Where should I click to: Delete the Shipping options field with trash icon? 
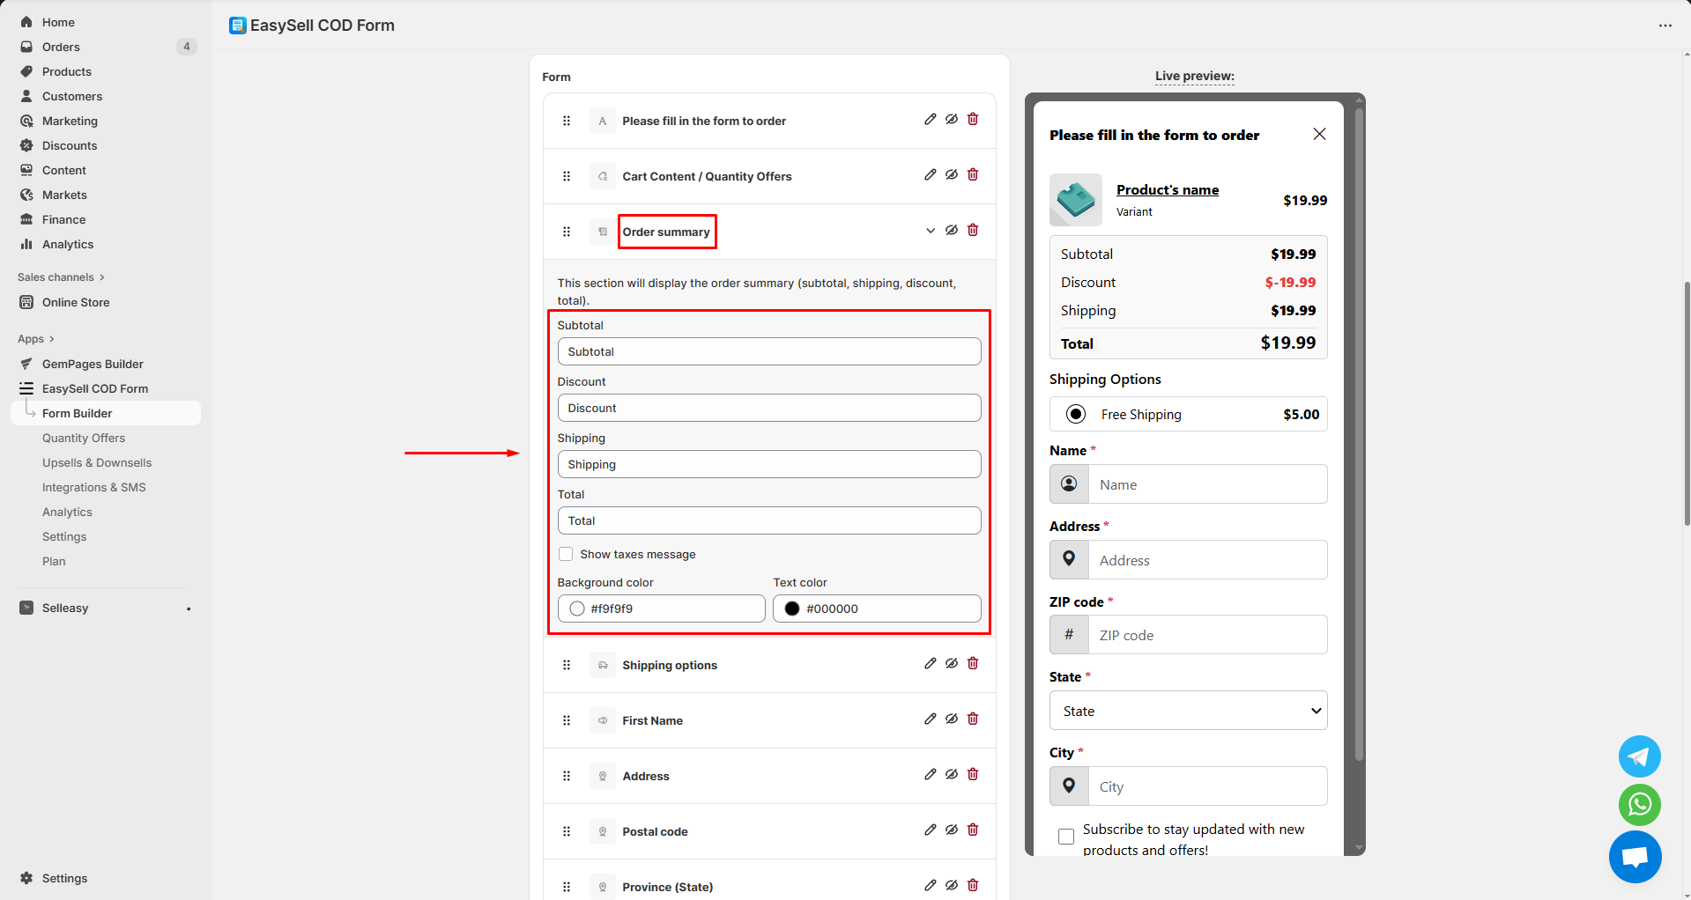973,664
